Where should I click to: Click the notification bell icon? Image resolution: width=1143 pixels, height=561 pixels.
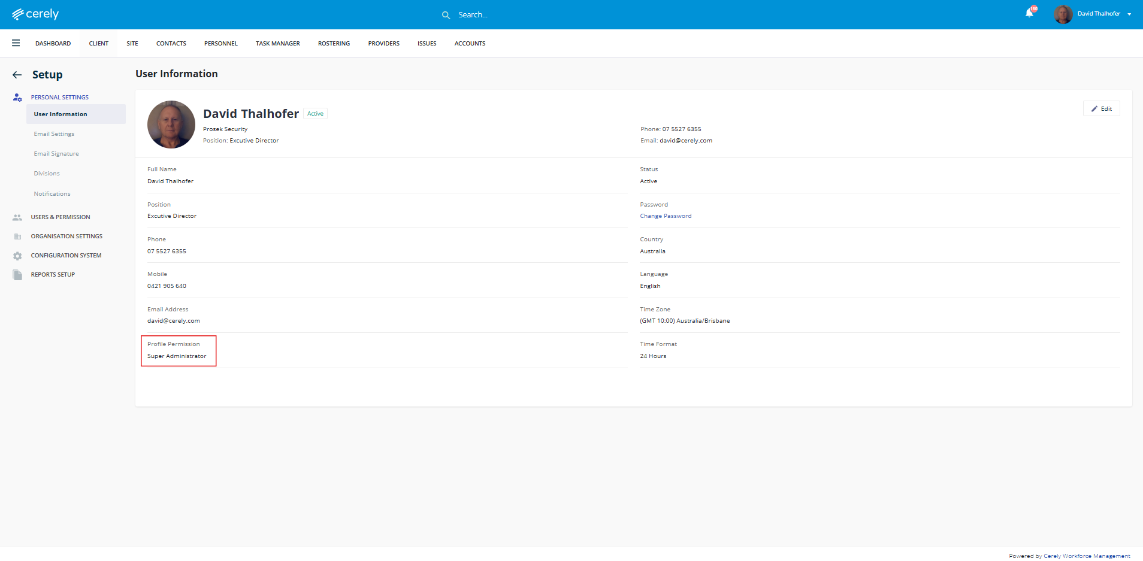1029,13
